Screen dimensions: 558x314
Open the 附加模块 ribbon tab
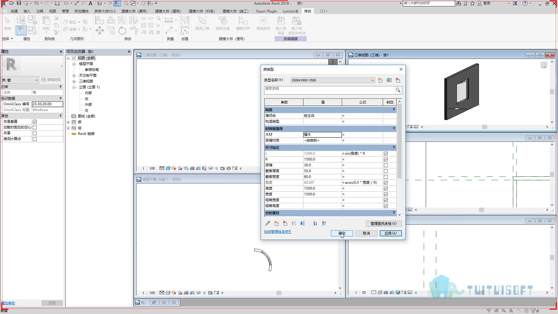(x=82, y=11)
